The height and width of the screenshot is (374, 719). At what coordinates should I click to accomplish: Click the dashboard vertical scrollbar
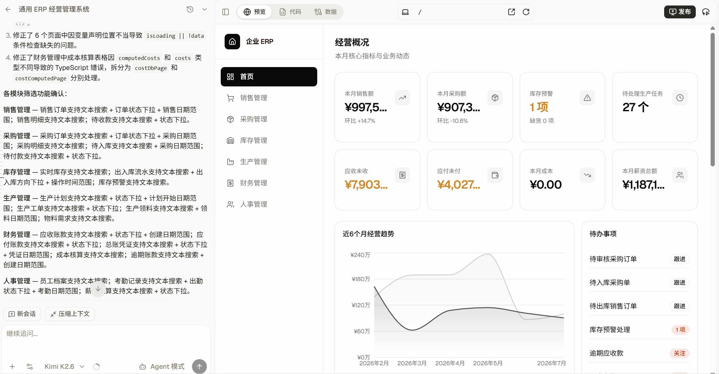[713, 100]
